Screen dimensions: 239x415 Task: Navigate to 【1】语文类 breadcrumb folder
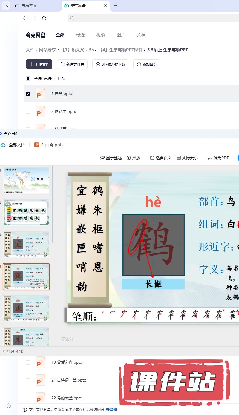(x=73, y=50)
